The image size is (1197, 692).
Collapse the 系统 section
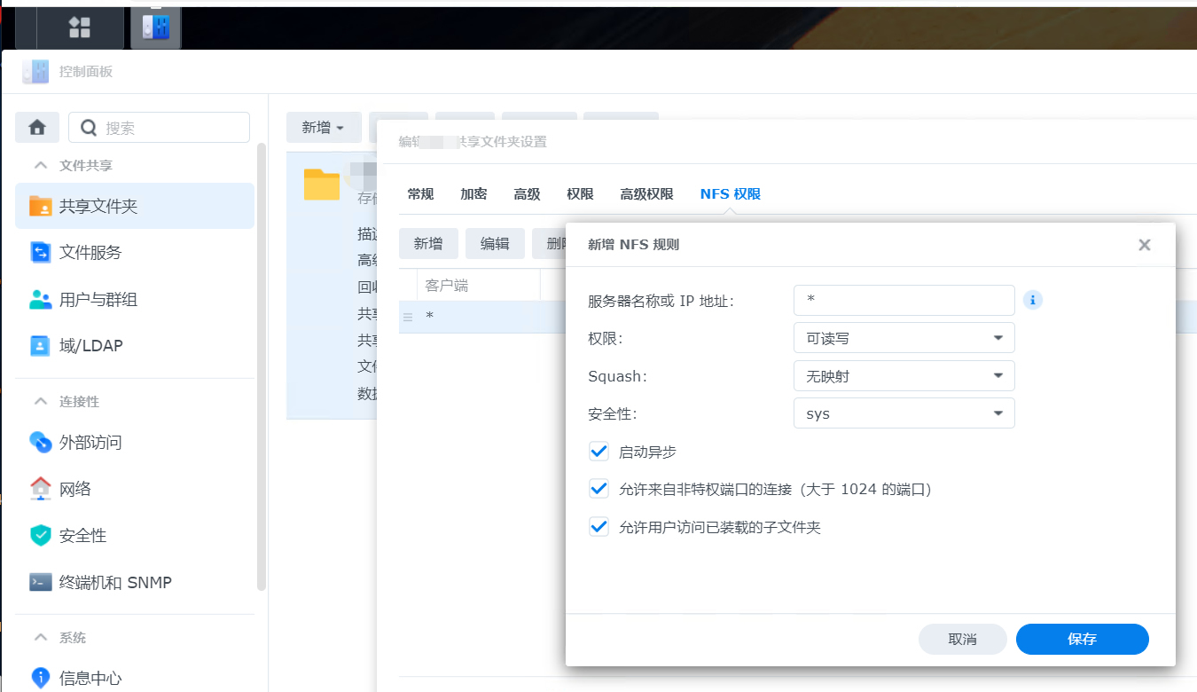(x=41, y=638)
